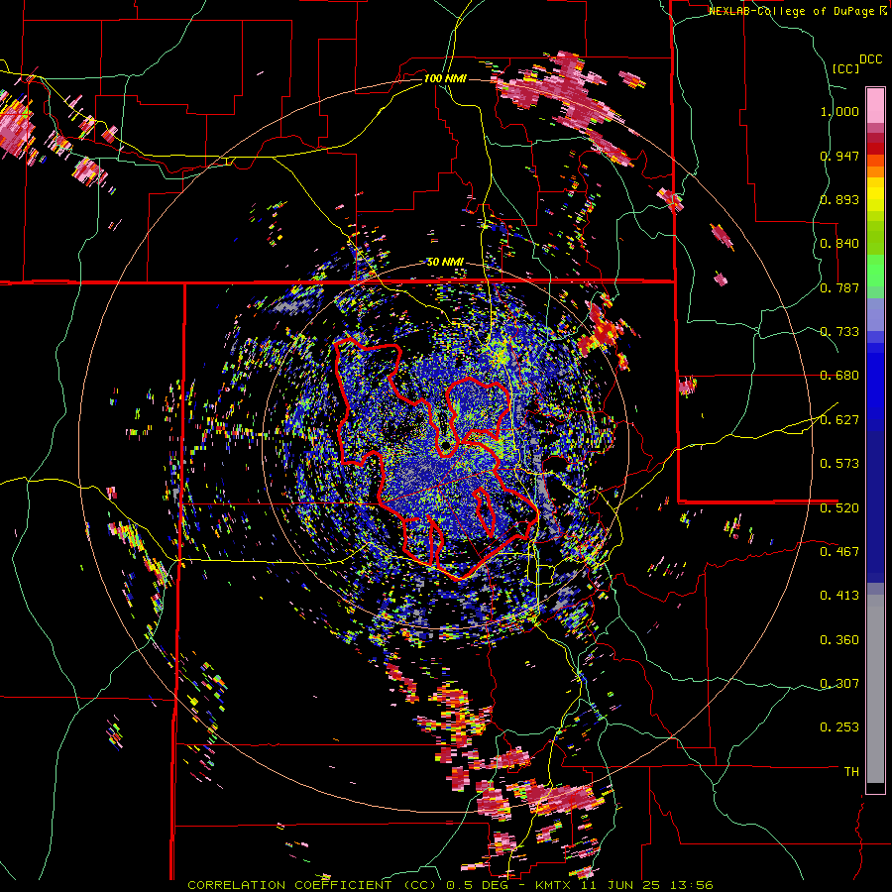The height and width of the screenshot is (892, 892).
Task: Click the 0.680 color scale value
Action: (839, 376)
